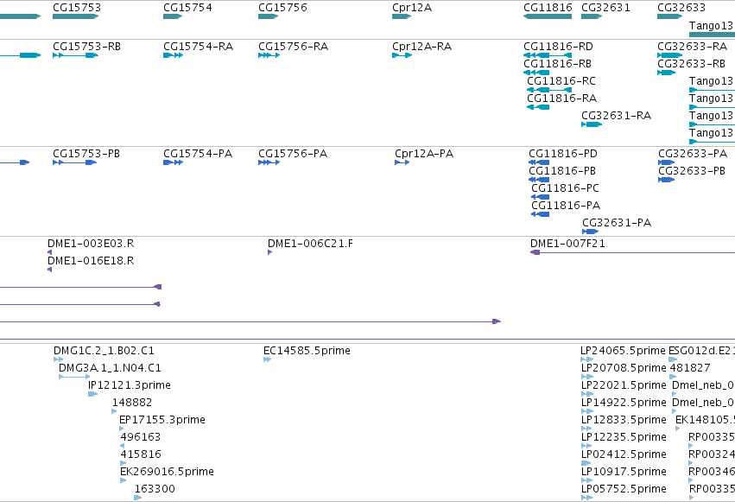Select the Cpr12A gene arrow glyph

pos(402,16)
